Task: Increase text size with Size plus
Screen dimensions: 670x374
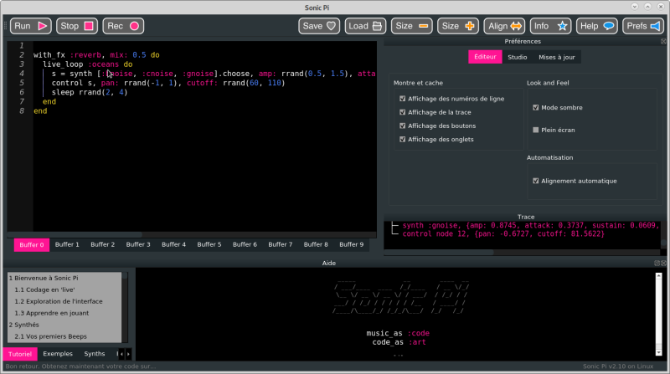Action: [x=459, y=26]
